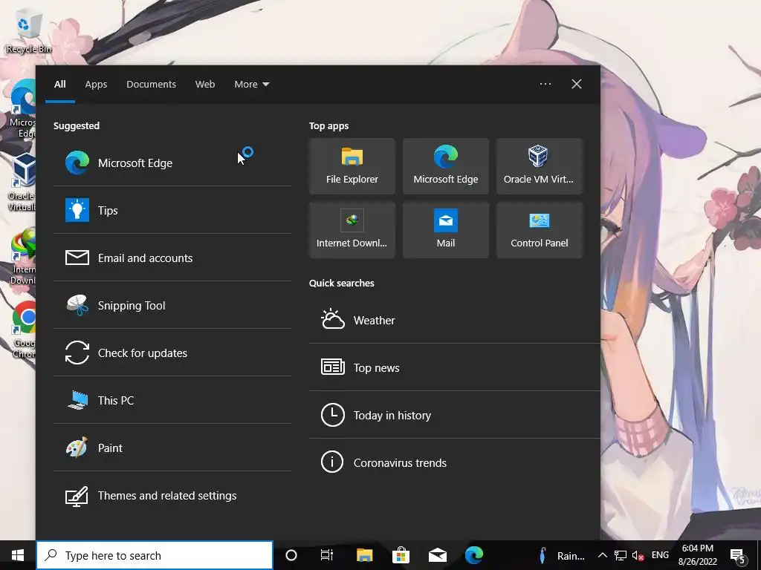Screen dimensions: 761x570
Task: Open the Windows Start menu
Action: (x=18, y=555)
